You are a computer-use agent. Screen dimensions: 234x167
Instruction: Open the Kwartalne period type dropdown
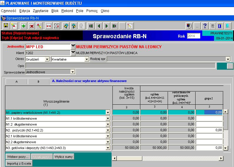tap(87, 59)
